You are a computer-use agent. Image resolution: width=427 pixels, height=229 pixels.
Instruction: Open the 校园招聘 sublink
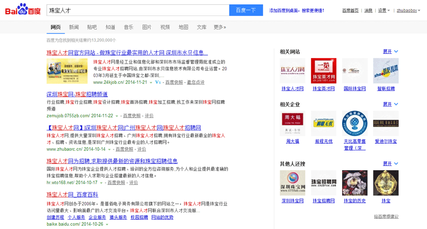(x=139, y=217)
